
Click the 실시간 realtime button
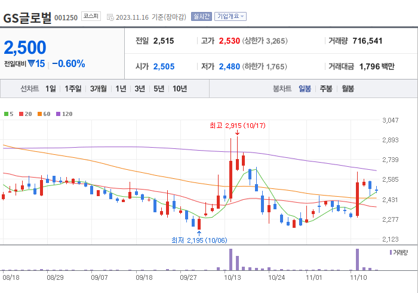[201, 17]
